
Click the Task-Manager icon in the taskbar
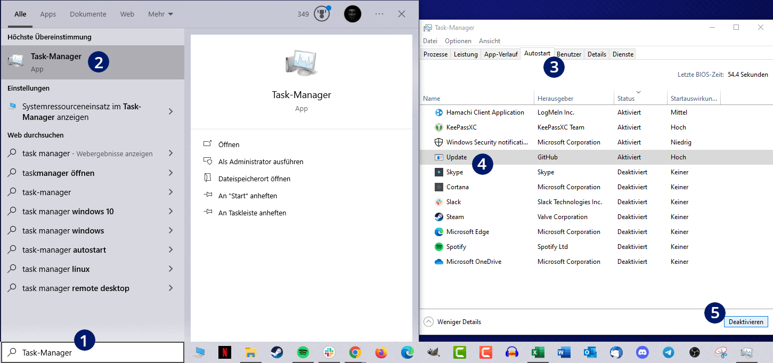click(x=747, y=352)
